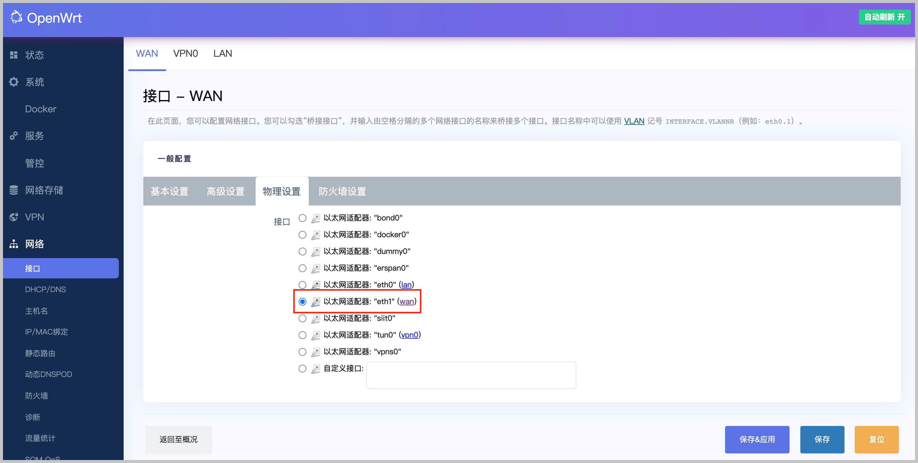Screen dimensions: 918x463
Task: Click the VPN globe icon
Action: [x=13, y=217]
